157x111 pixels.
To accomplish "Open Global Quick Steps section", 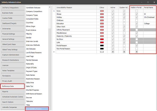I will pos(12,44).
